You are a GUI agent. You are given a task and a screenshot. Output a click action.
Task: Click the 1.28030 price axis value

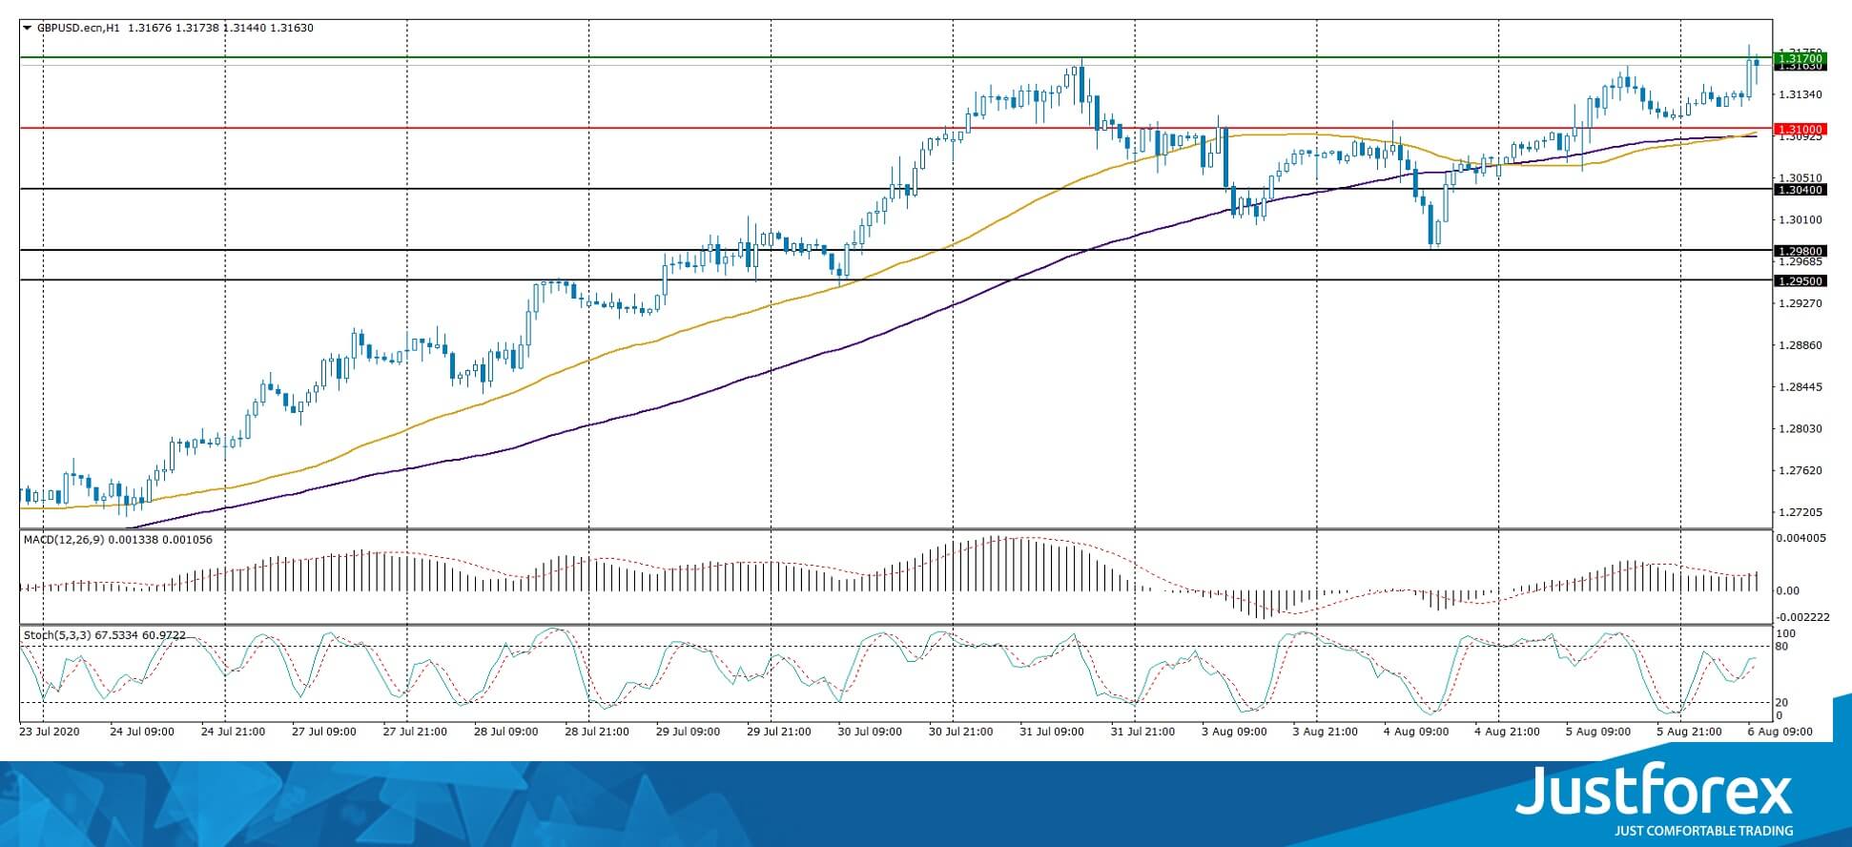[x=1801, y=429]
